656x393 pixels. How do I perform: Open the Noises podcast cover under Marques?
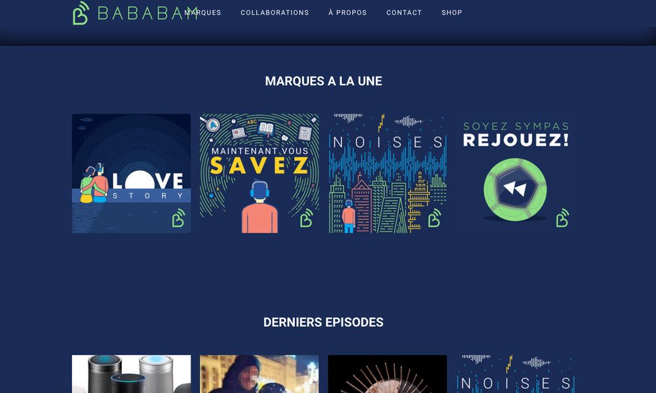(x=387, y=174)
